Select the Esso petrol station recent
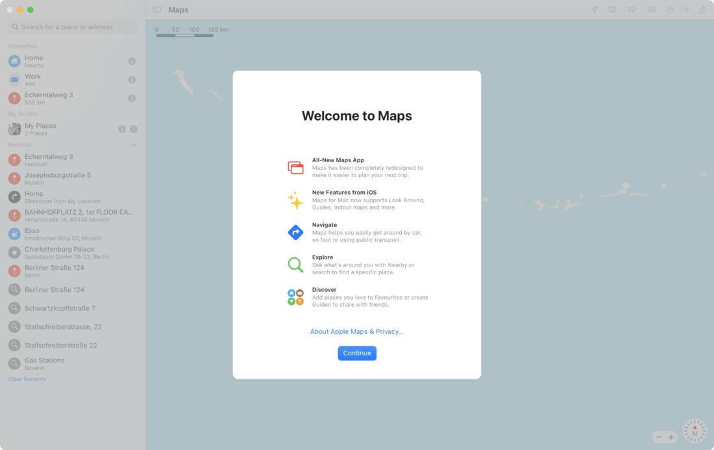The image size is (714, 450). (x=73, y=234)
